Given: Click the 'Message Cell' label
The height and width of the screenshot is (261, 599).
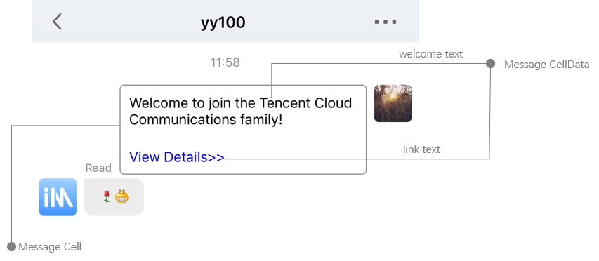Looking at the screenshot, I should pos(50,247).
